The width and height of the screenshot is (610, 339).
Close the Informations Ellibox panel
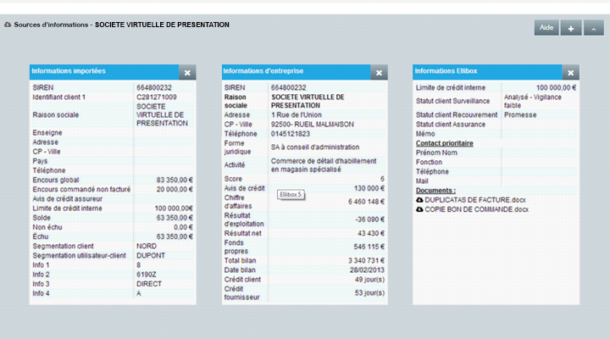pyautogui.click(x=571, y=73)
